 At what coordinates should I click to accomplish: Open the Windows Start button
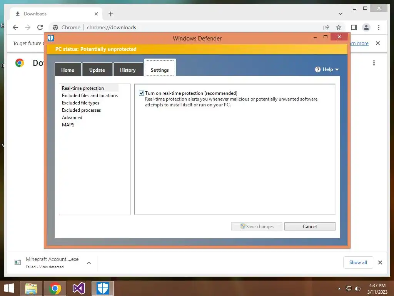pos(9,288)
